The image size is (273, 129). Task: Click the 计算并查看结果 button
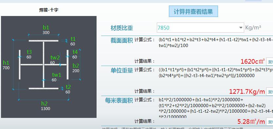[193, 11]
